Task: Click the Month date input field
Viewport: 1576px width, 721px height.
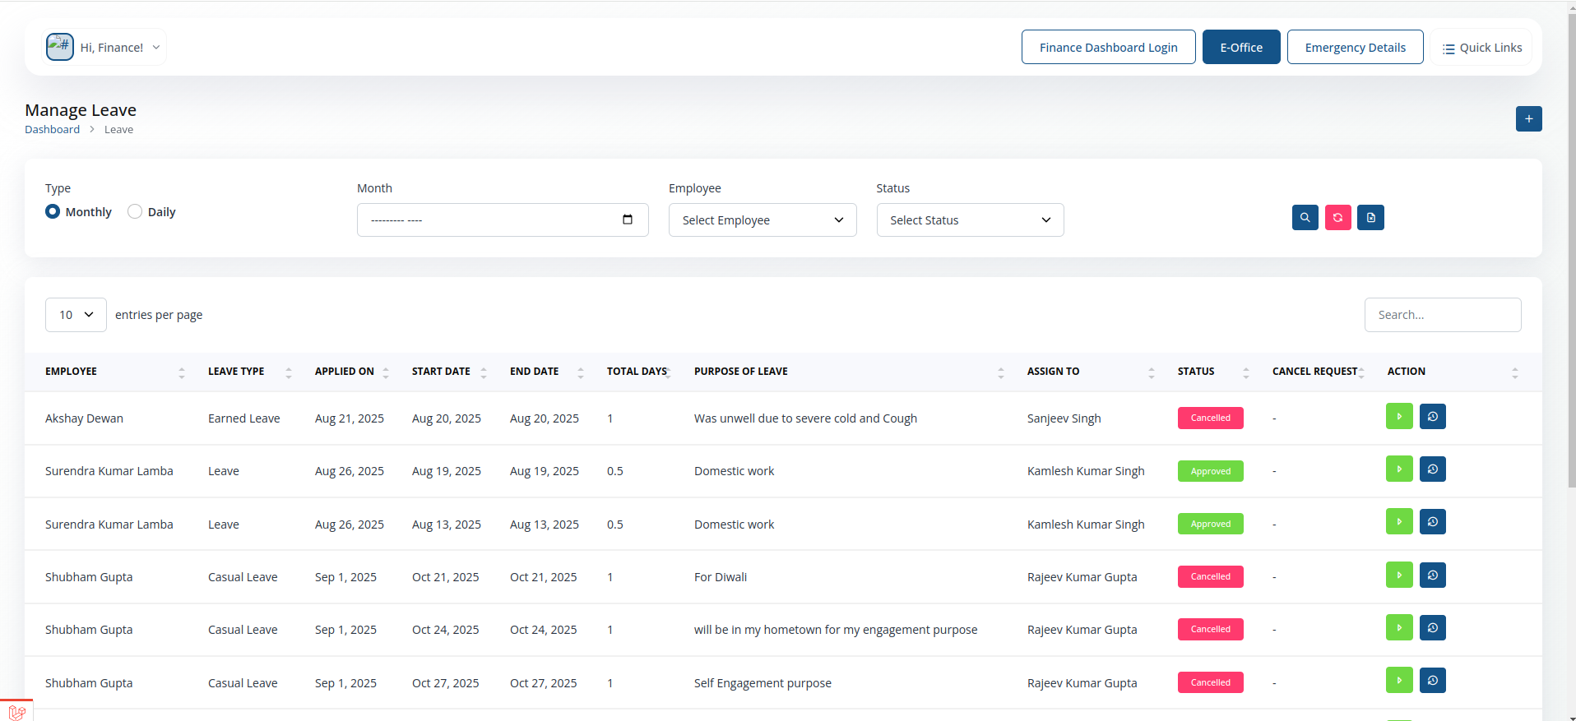Action: tap(503, 220)
